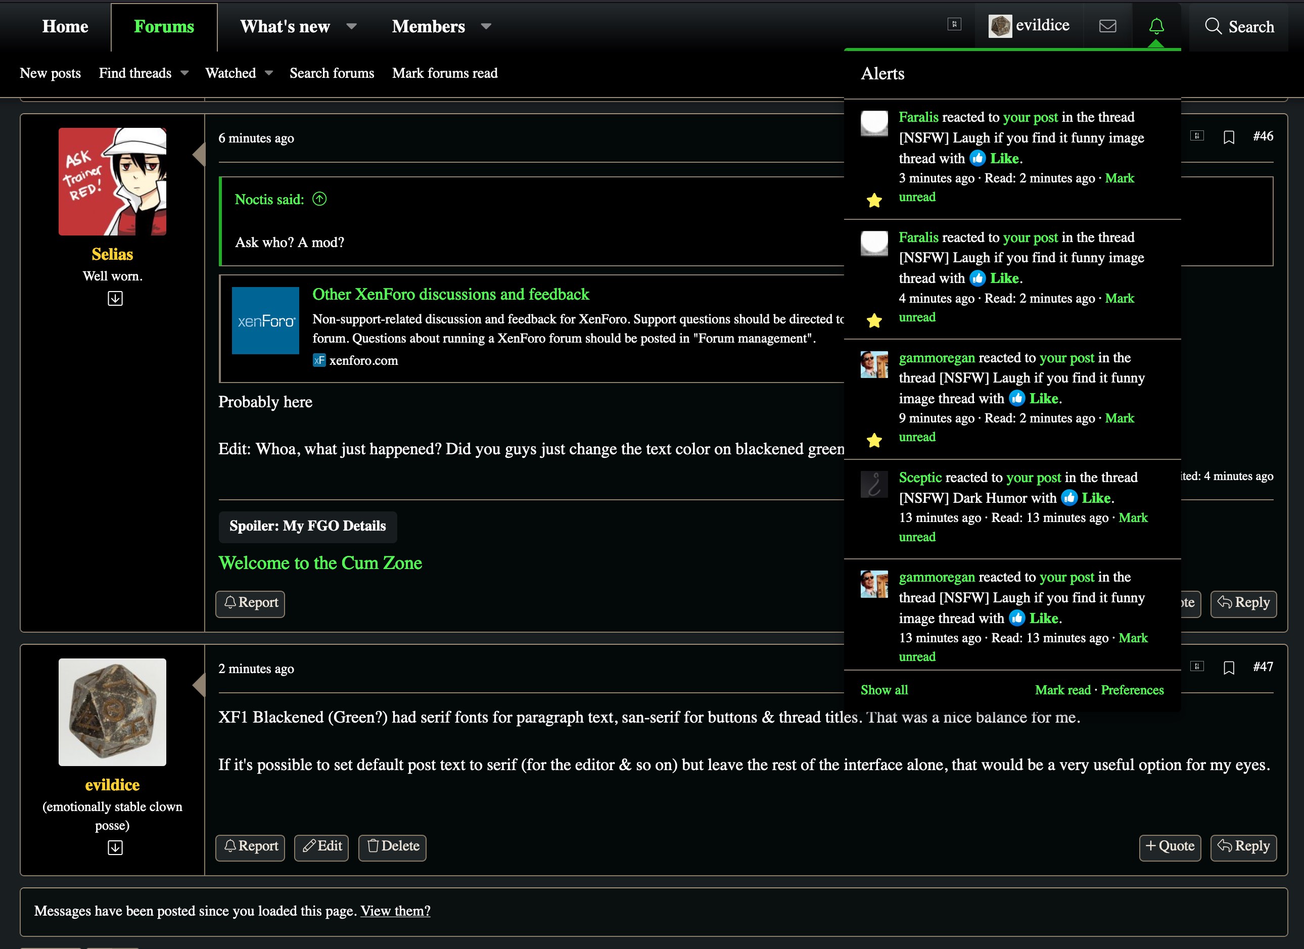The width and height of the screenshot is (1304, 949).
Task: Mark first Faralis alert unread
Action: pyautogui.click(x=1119, y=178)
